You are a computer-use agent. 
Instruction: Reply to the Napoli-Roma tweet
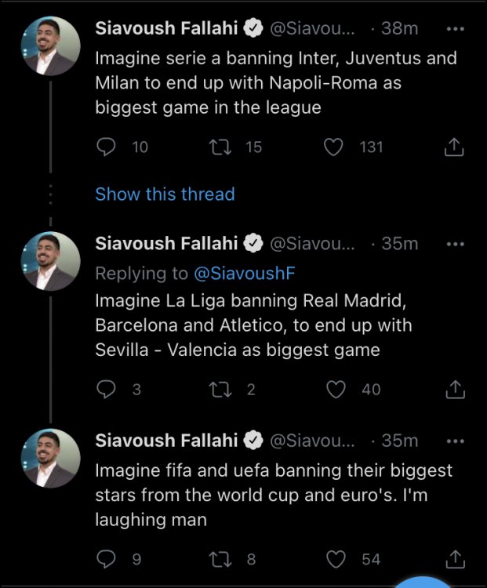(x=106, y=147)
